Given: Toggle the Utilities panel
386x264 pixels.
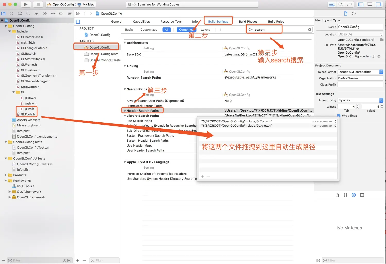Looking at the screenshot, I should [x=379, y=4].
